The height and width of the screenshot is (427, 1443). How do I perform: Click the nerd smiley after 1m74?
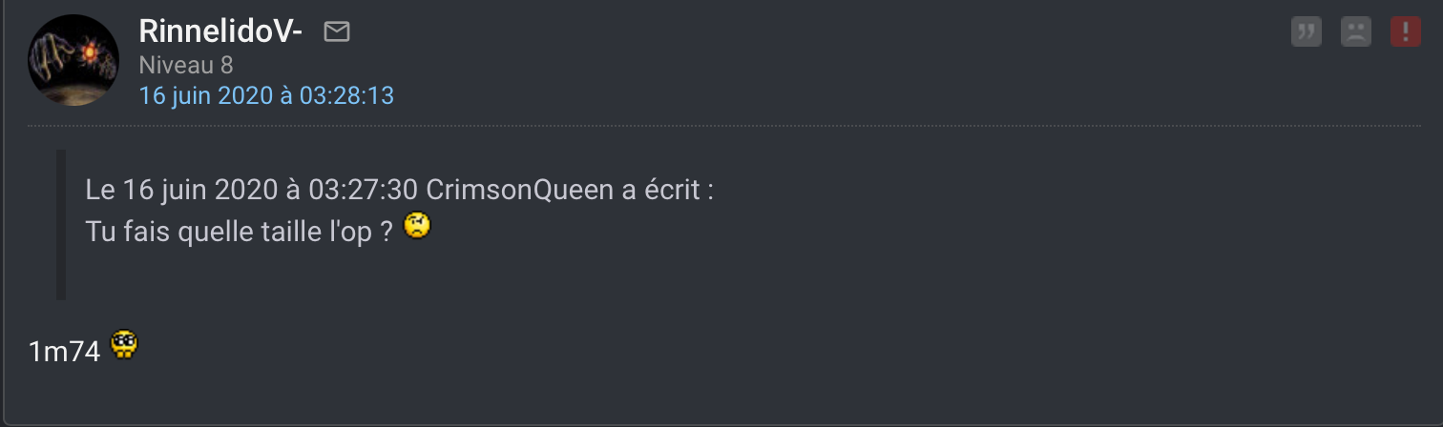pos(124,344)
